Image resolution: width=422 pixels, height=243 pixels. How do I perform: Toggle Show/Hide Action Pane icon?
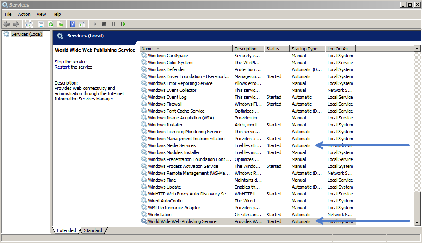[x=82, y=24]
